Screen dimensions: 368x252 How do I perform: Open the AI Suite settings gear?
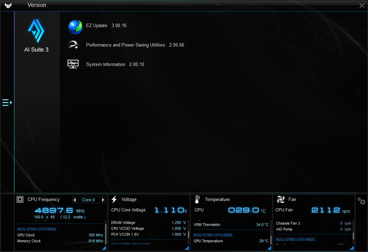361,201
